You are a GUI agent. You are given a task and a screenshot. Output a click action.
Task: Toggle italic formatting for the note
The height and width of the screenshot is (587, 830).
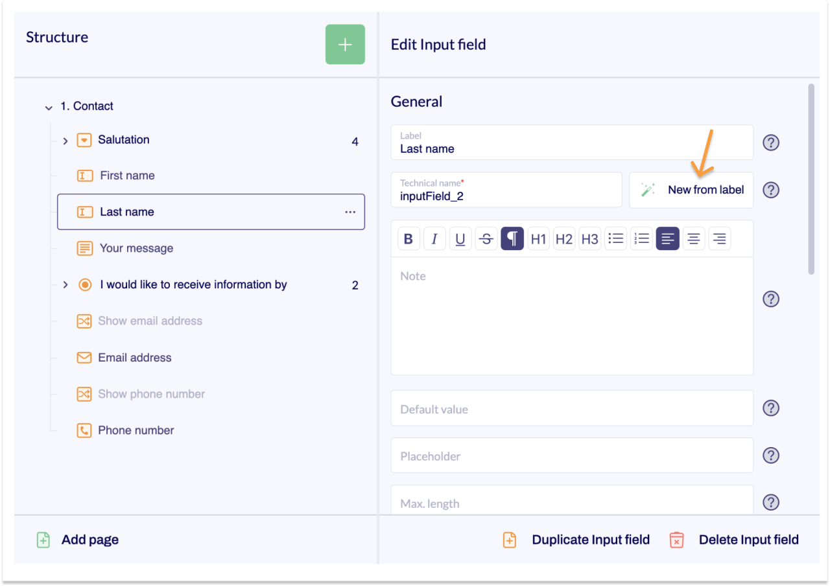click(x=434, y=238)
